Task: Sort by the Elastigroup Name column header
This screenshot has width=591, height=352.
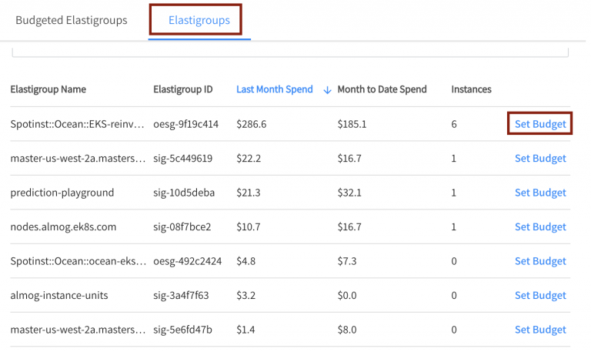Action: 48,89
